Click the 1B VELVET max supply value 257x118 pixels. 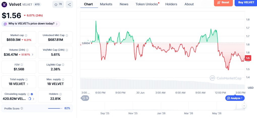coord(55,84)
